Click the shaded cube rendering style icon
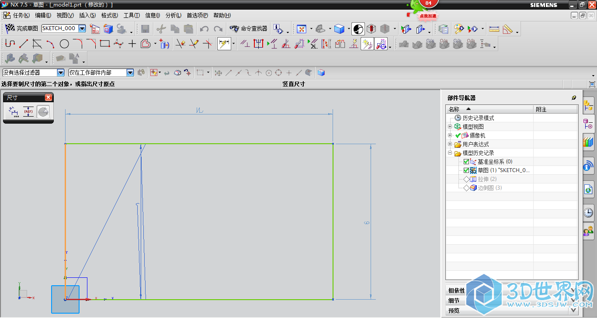The image size is (597, 318). coord(339,29)
